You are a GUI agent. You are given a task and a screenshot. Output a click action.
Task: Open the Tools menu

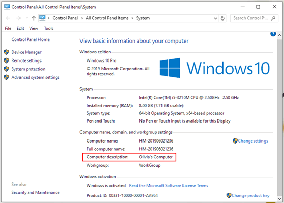pyautogui.click(x=49, y=28)
